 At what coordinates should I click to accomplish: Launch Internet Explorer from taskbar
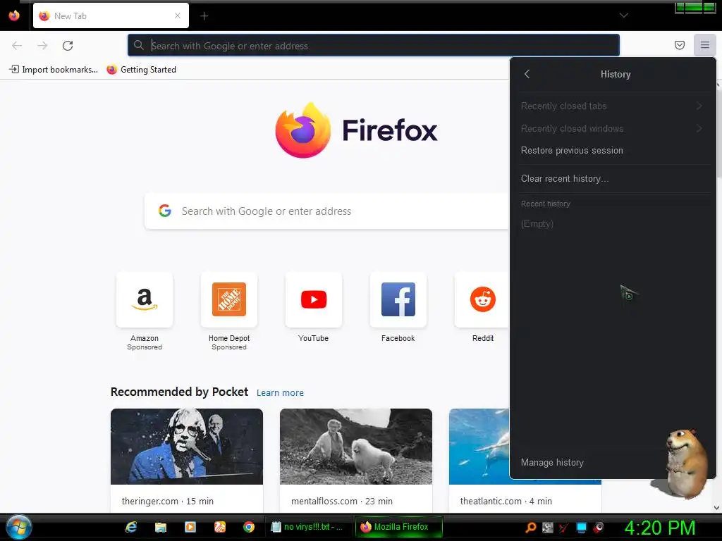131,527
